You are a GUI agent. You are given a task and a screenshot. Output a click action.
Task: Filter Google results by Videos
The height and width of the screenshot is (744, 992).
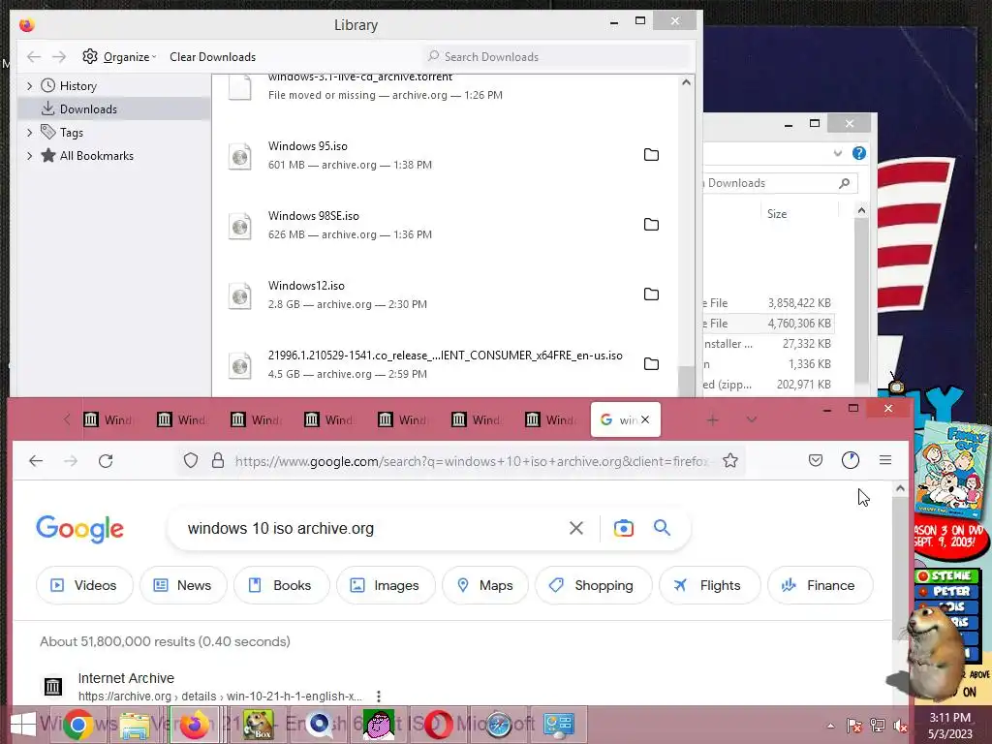click(85, 585)
